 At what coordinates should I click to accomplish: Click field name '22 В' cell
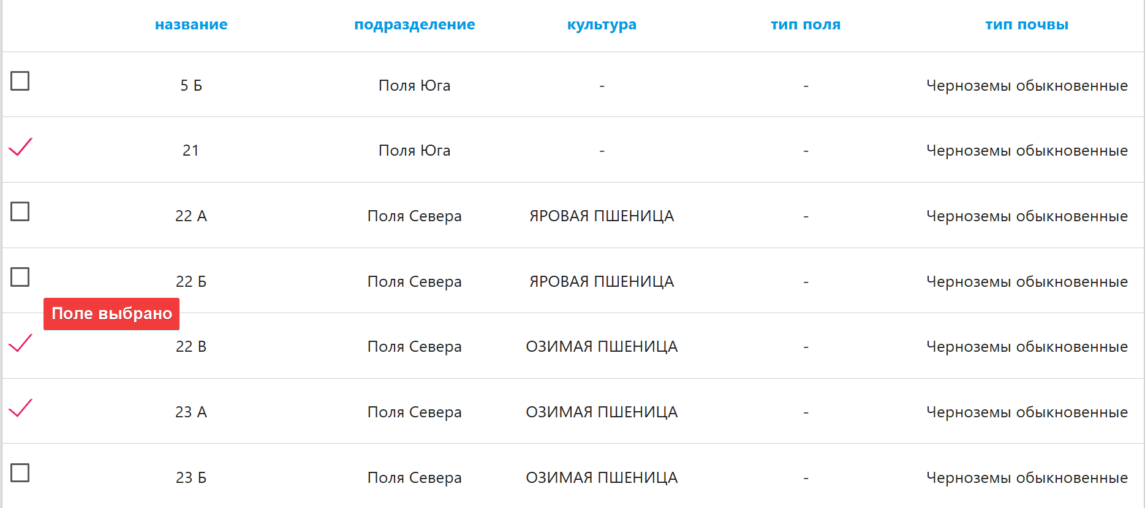(191, 347)
